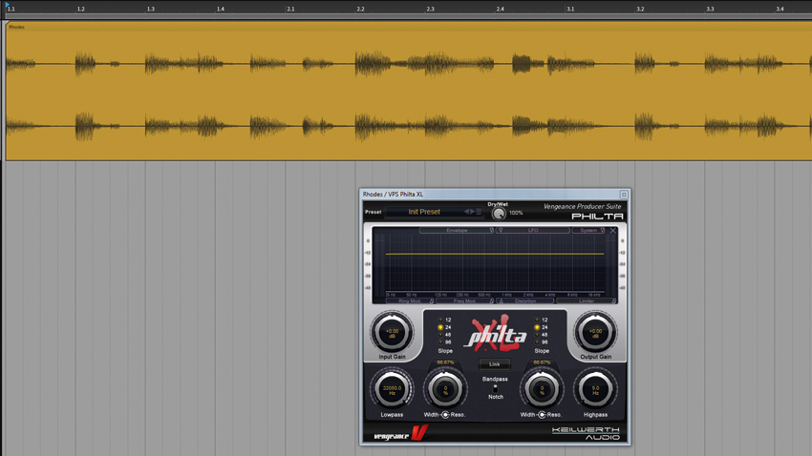Select 24 dB slope beside Output Gain
The image size is (812, 456).
pos(537,327)
